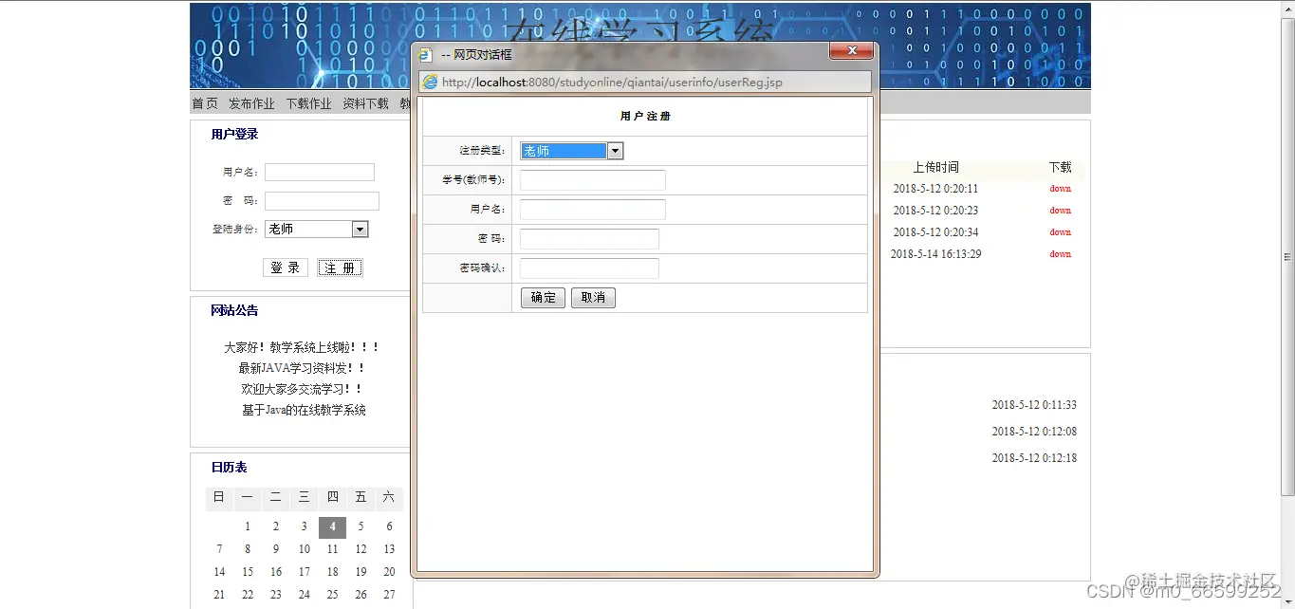Select highlighted date 4 in the calendar
This screenshot has width=1295, height=609.
tap(332, 527)
